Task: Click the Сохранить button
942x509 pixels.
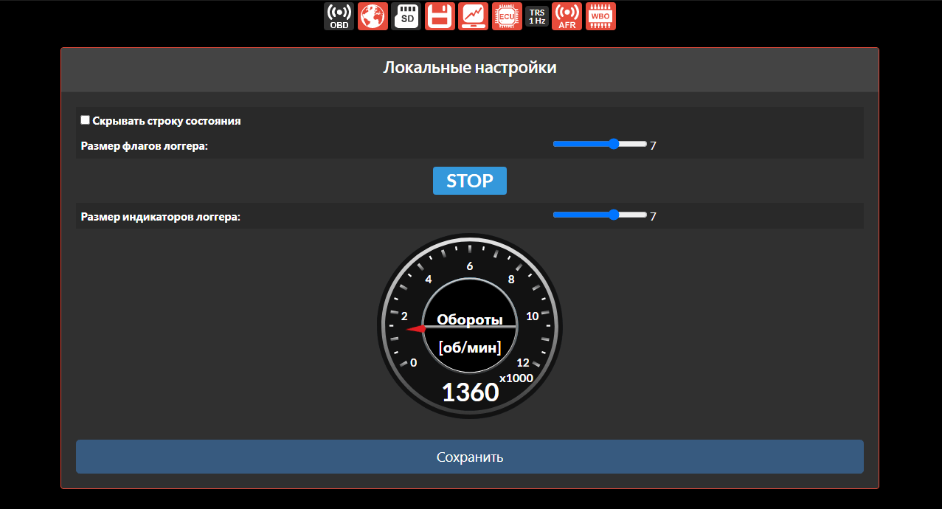Action: coord(469,457)
